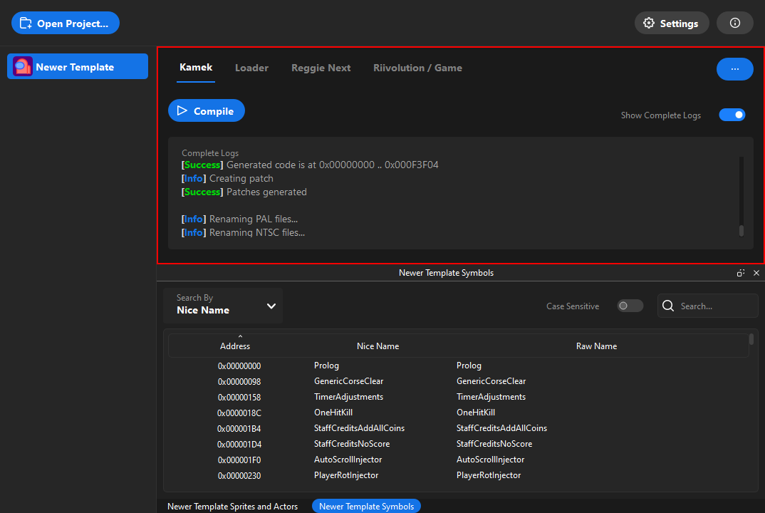Click address 0x00000230 cell
The height and width of the screenshot is (513, 765).
[x=239, y=475]
